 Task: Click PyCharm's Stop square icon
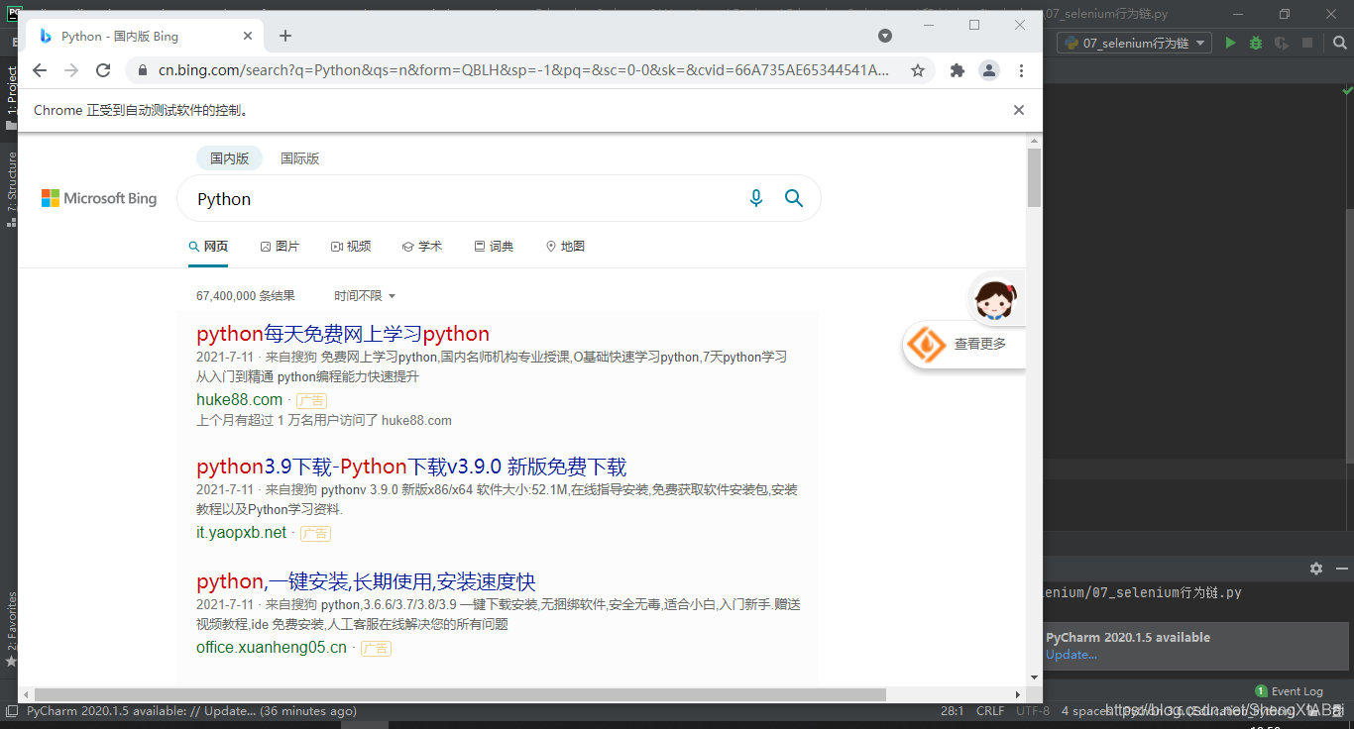[x=1307, y=43]
